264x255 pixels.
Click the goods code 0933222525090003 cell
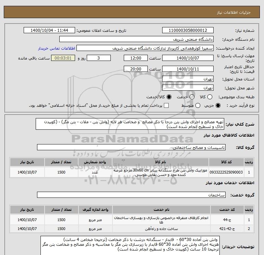click(x=226, y=172)
